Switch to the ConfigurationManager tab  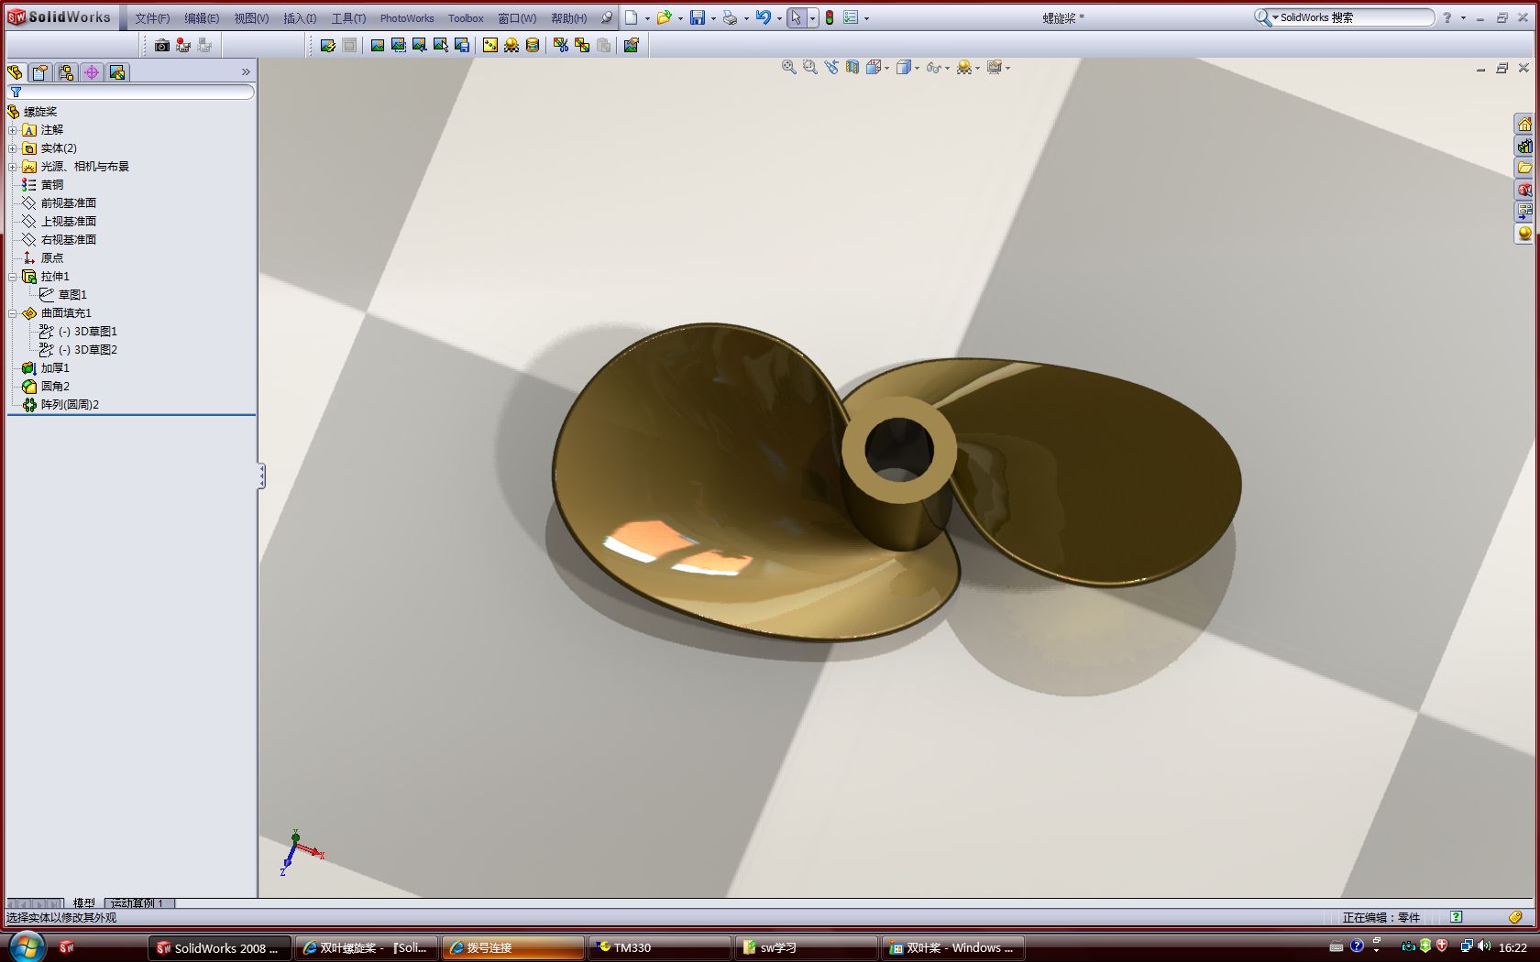click(66, 72)
